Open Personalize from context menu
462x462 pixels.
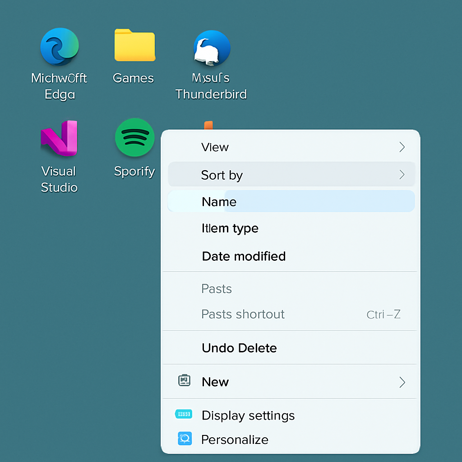pyautogui.click(x=291, y=439)
